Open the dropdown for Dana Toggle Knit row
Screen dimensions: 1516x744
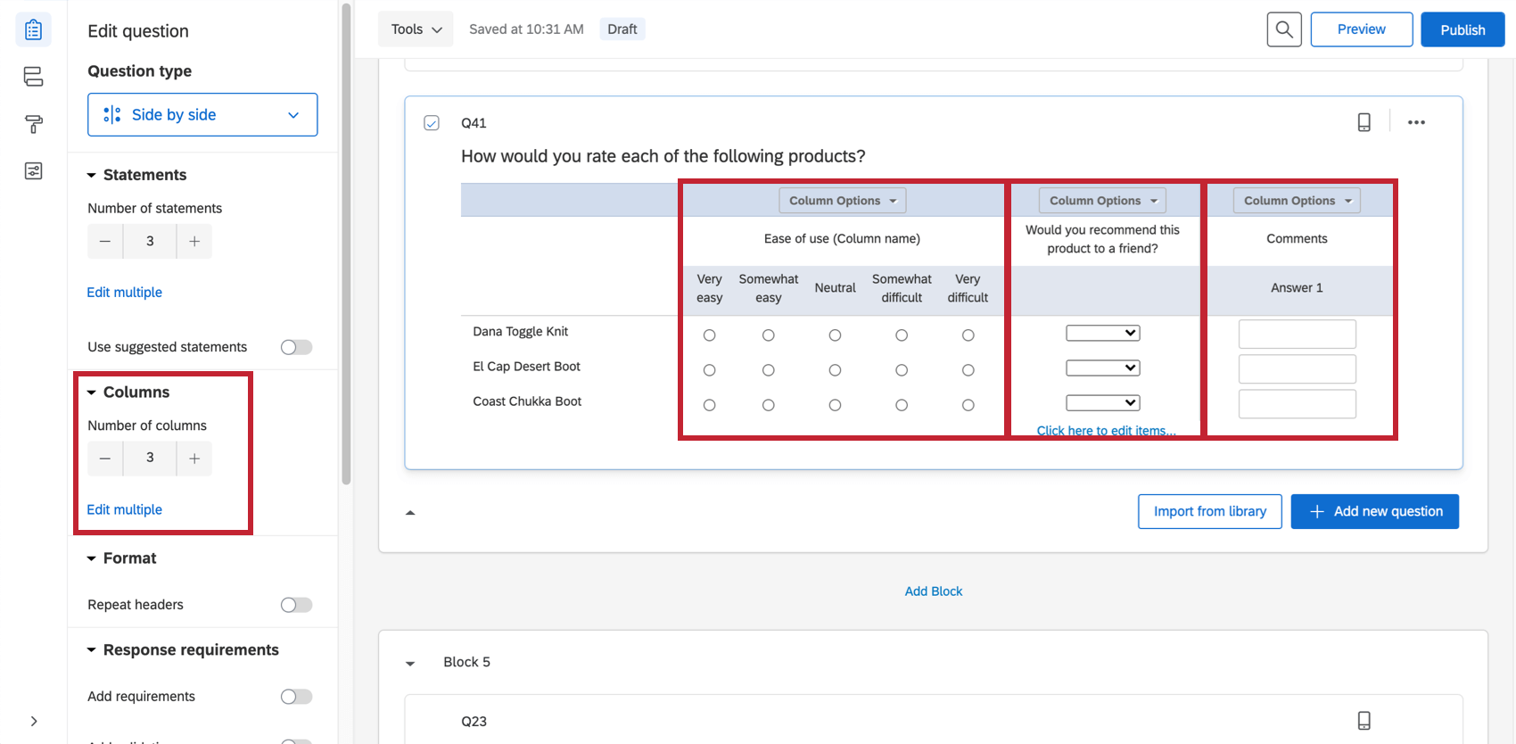1103,333
